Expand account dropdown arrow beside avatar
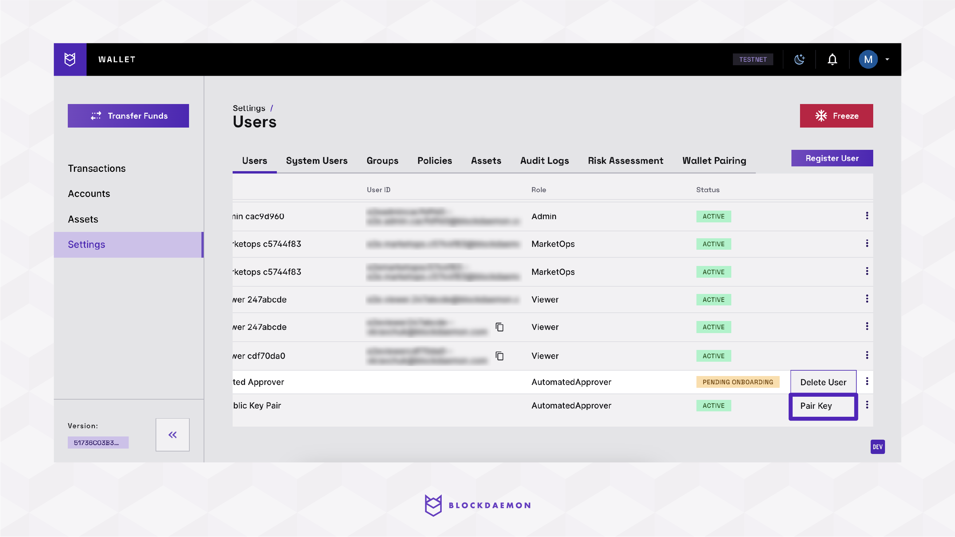The image size is (955, 537). click(887, 59)
